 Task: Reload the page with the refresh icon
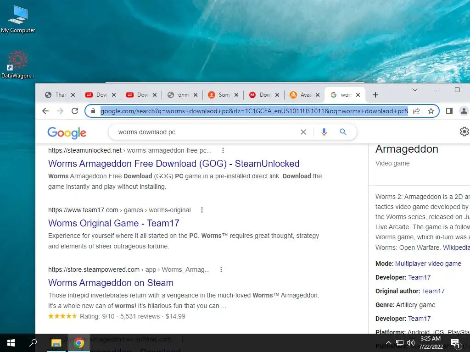click(75, 111)
